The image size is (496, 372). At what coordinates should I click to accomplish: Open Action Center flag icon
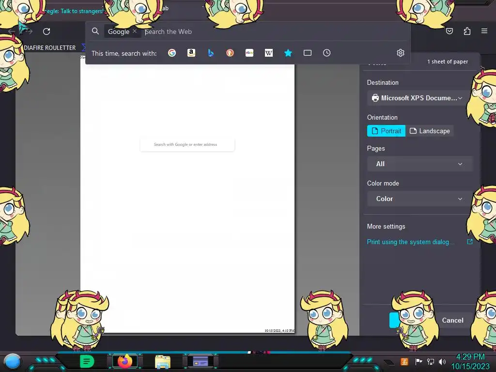click(x=418, y=361)
